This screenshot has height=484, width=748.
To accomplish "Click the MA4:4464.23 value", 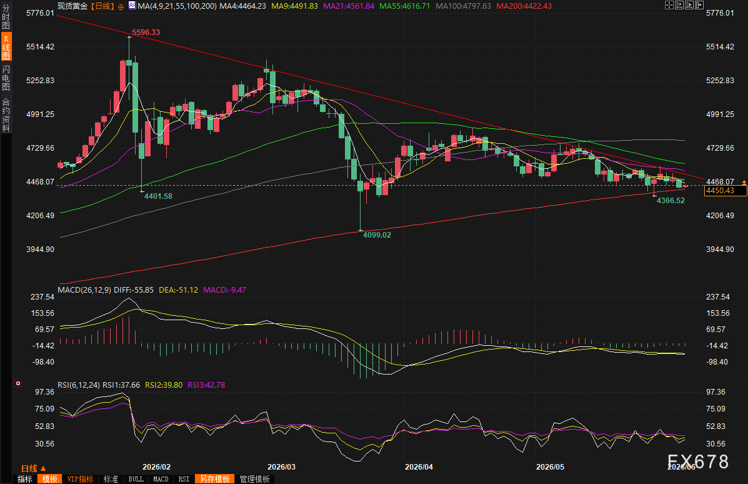I will point(243,6).
